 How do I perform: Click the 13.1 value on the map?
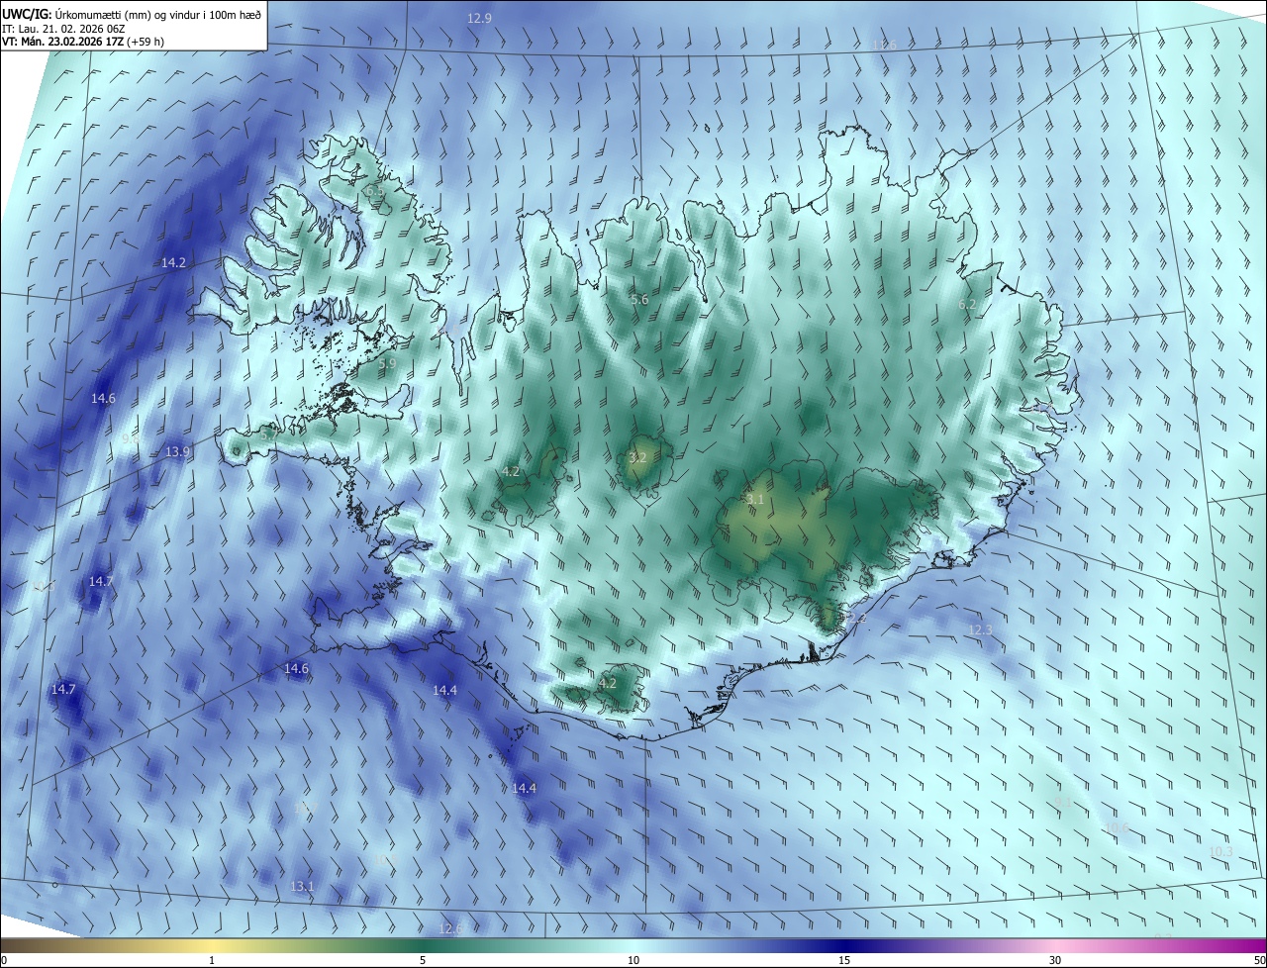(302, 886)
